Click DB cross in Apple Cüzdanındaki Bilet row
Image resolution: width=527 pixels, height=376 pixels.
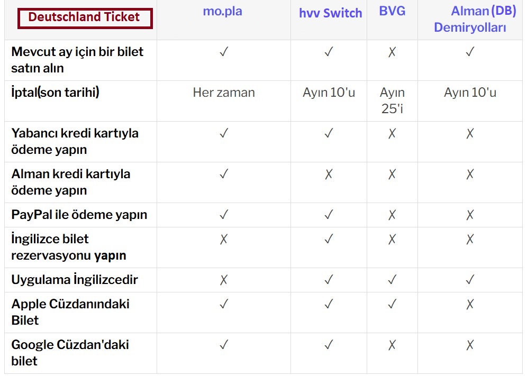click(x=470, y=304)
